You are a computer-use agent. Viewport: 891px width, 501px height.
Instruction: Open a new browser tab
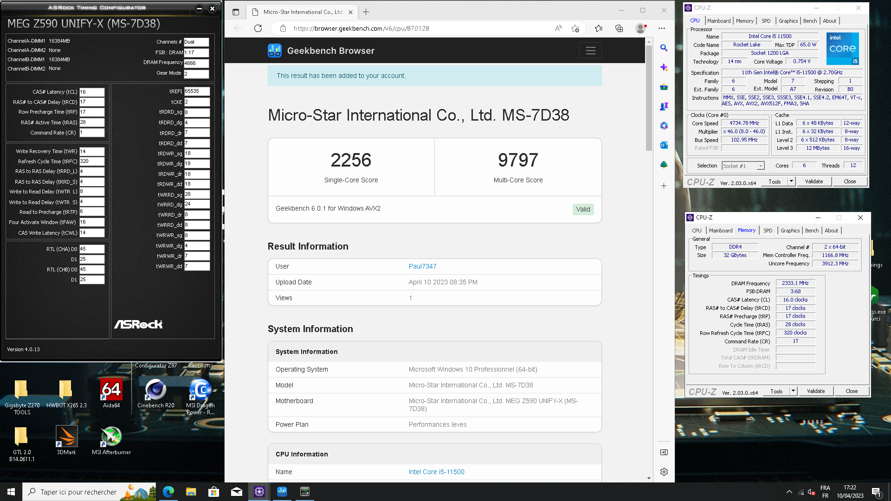click(x=366, y=12)
